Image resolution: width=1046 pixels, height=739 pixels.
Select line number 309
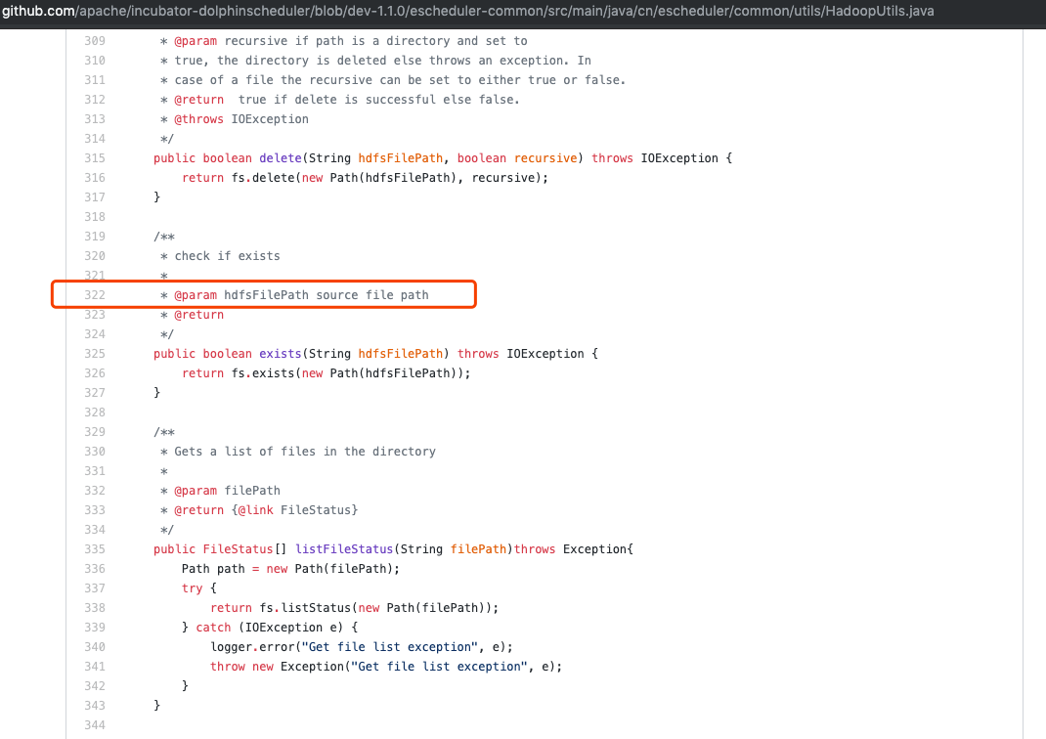click(95, 41)
